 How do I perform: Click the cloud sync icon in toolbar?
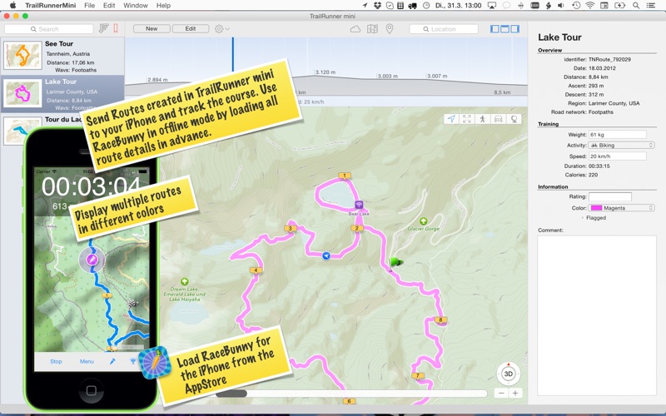[355, 29]
